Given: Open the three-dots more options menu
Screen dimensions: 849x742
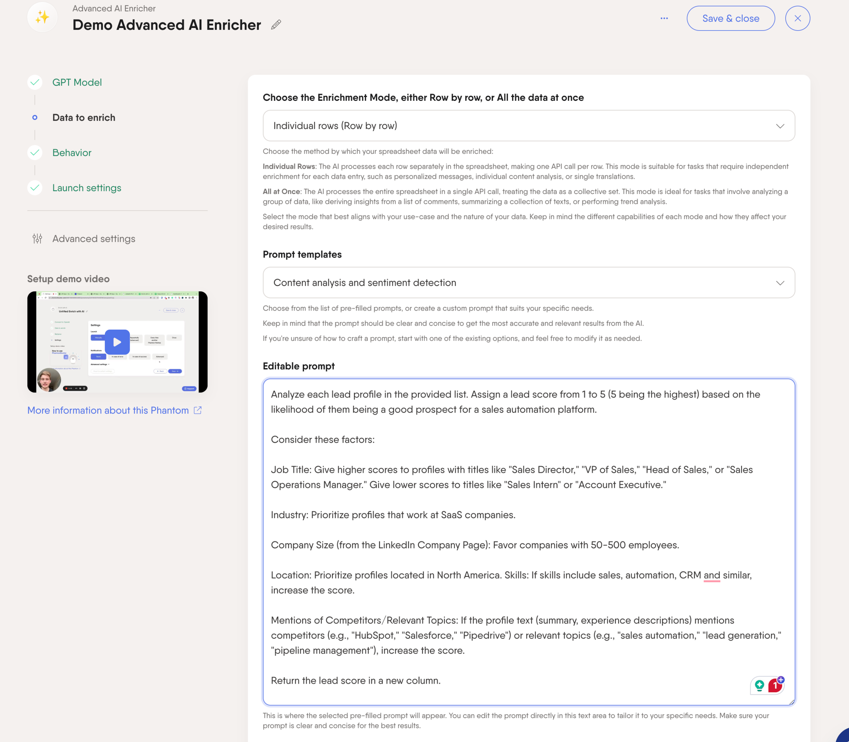Looking at the screenshot, I should coord(664,18).
